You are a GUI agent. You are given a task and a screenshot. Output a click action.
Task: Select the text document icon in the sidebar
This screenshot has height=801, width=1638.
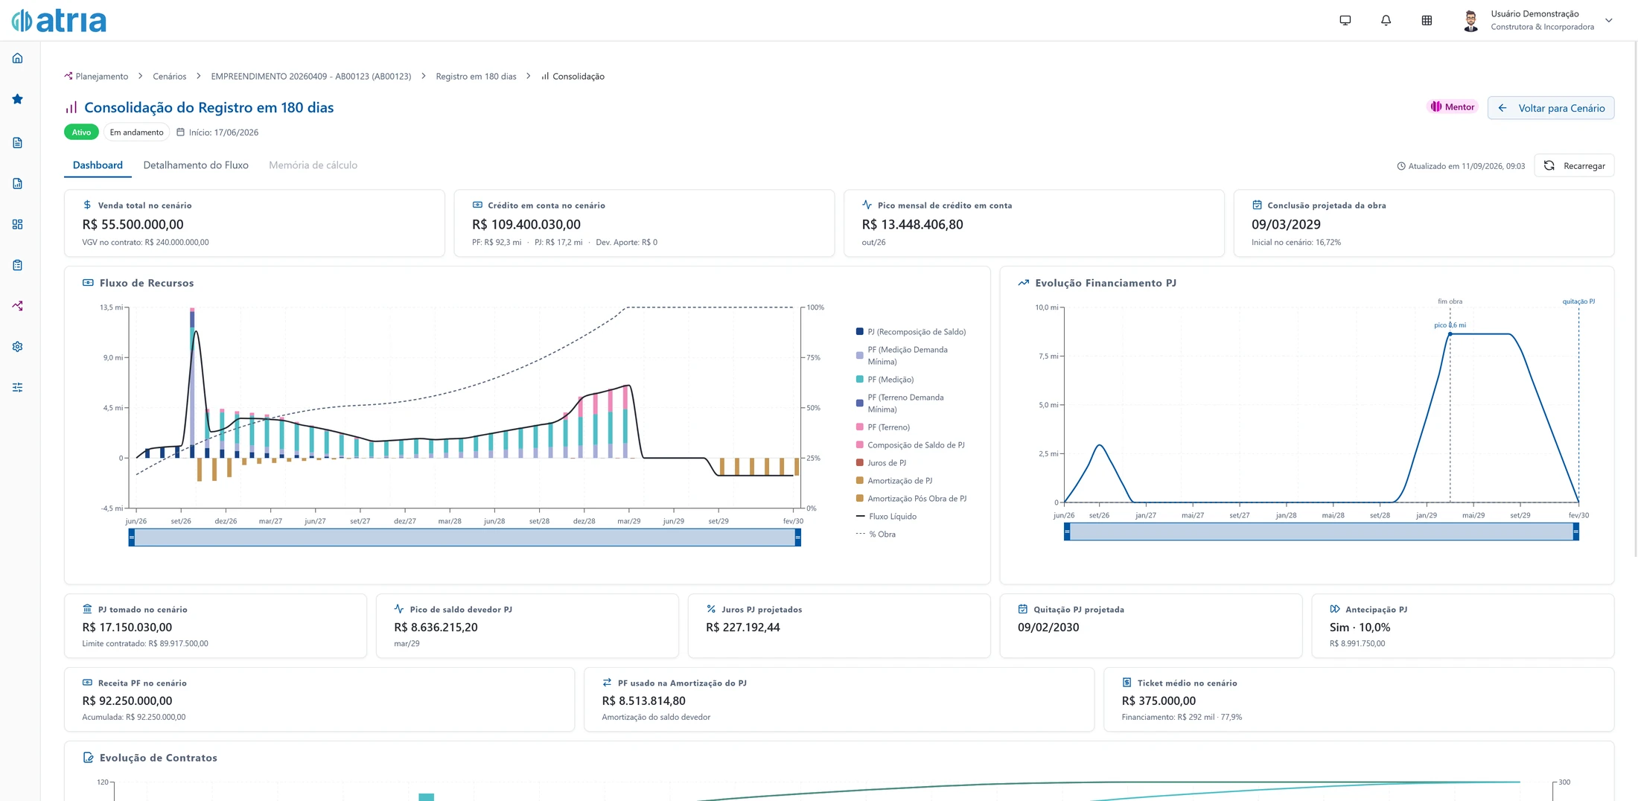click(17, 143)
